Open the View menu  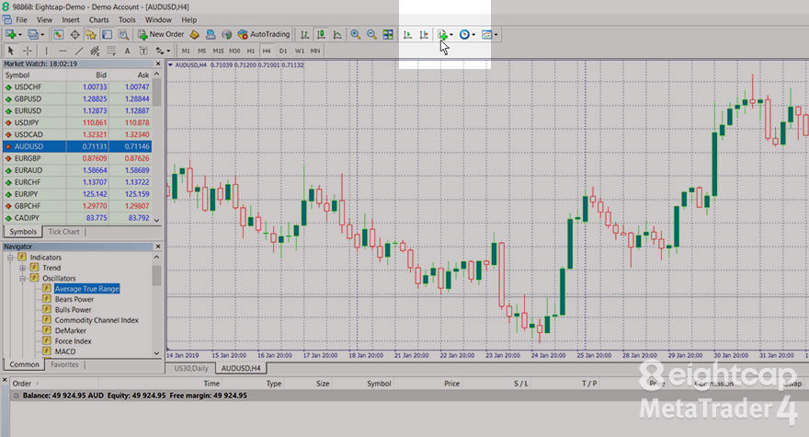[44, 19]
